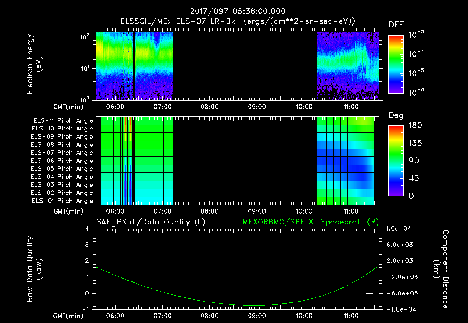468x323 pixels.
Task: Click the 10^-6 value on DEF scale
Action: pos(416,92)
